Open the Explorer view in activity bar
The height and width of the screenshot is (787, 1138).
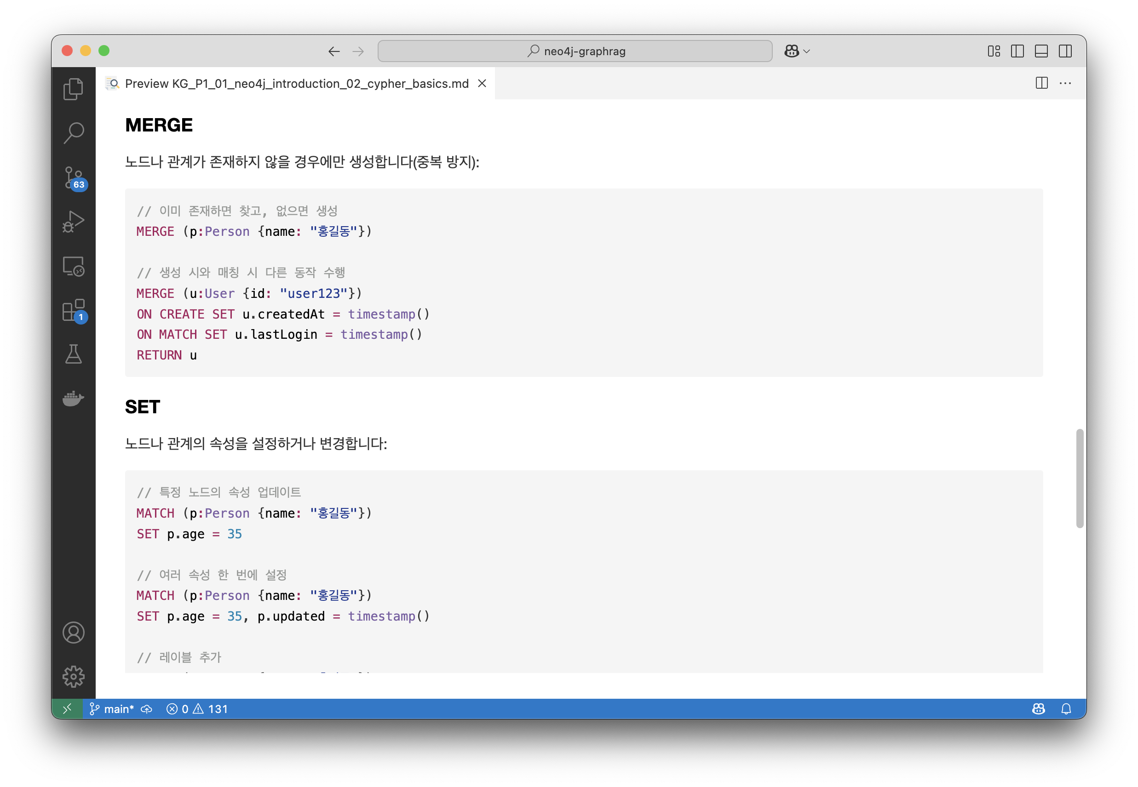pyautogui.click(x=74, y=89)
